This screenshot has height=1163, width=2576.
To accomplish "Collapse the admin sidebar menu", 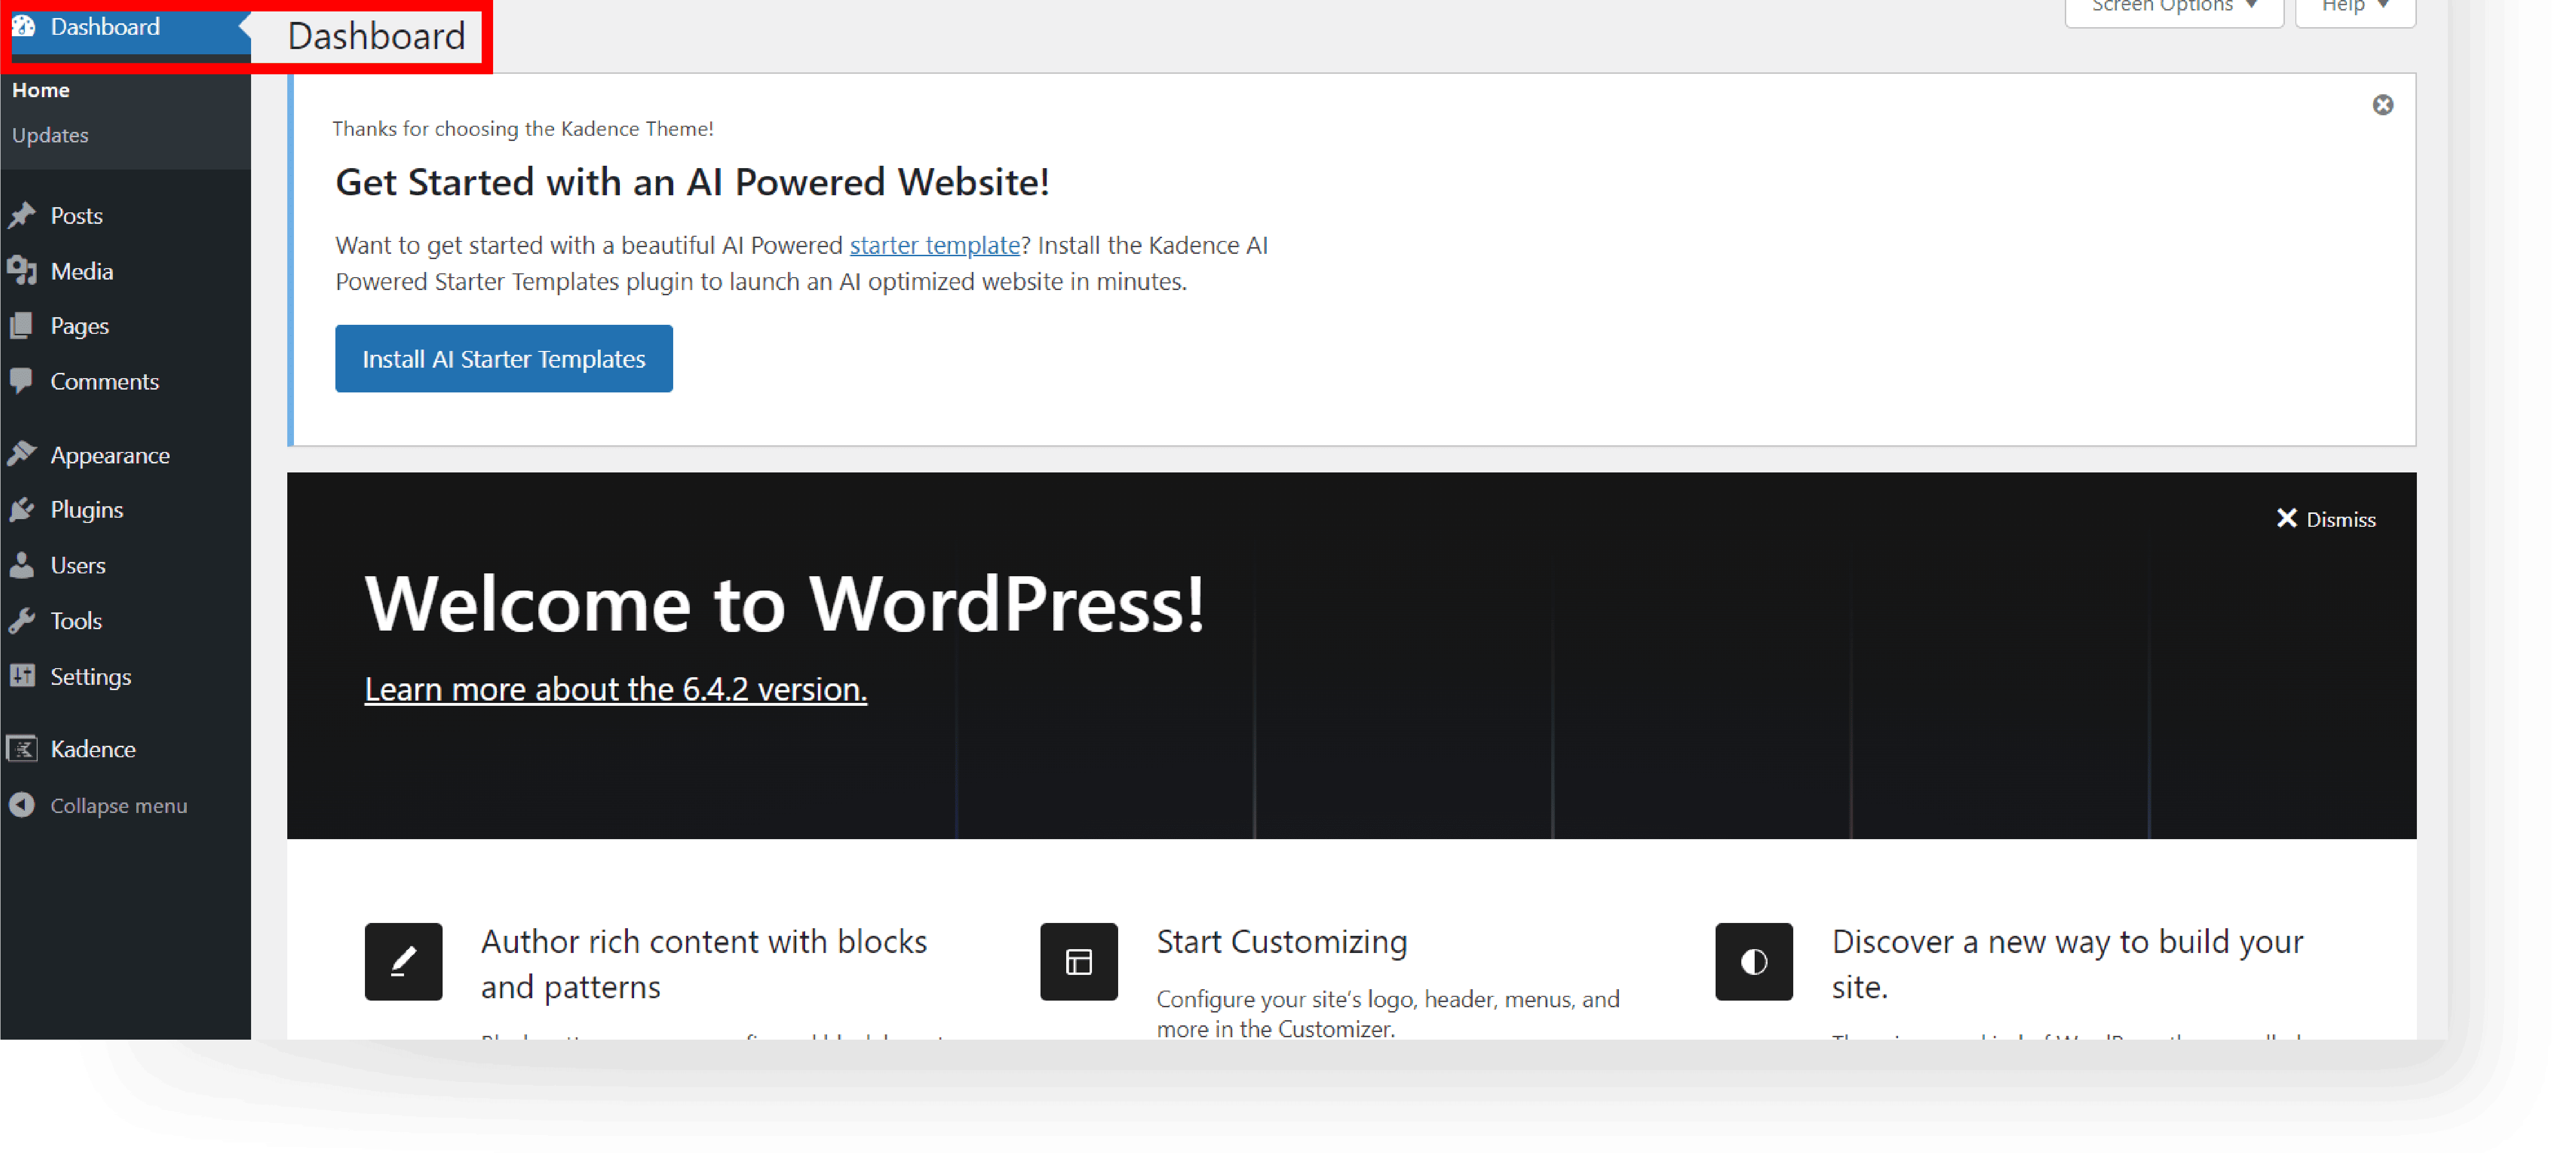I will (x=100, y=805).
